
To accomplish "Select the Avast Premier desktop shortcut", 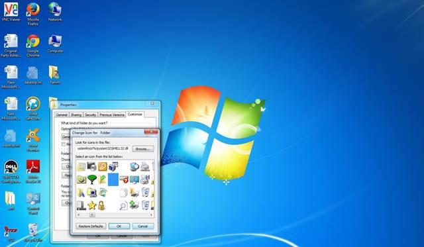I will (x=33, y=140).
